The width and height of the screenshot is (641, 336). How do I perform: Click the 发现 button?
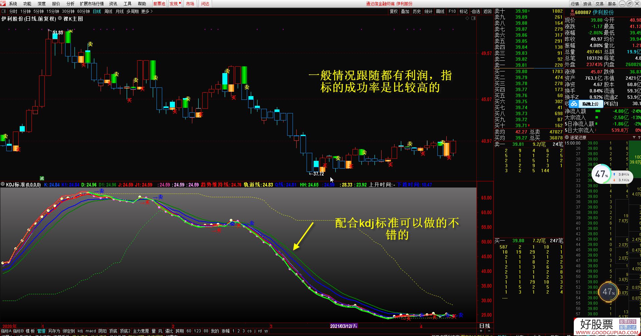click(175, 4)
